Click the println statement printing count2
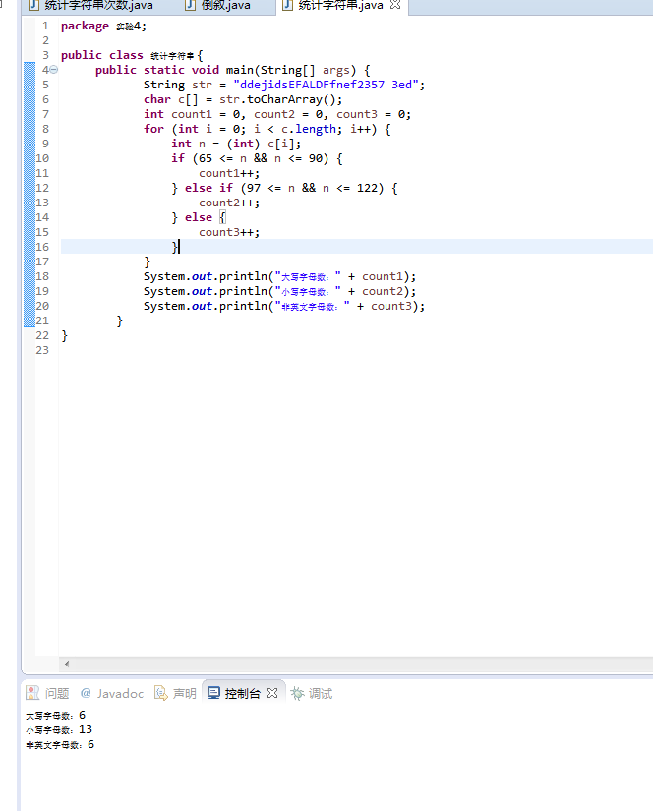The image size is (653, 811). [x=279, y=291]
